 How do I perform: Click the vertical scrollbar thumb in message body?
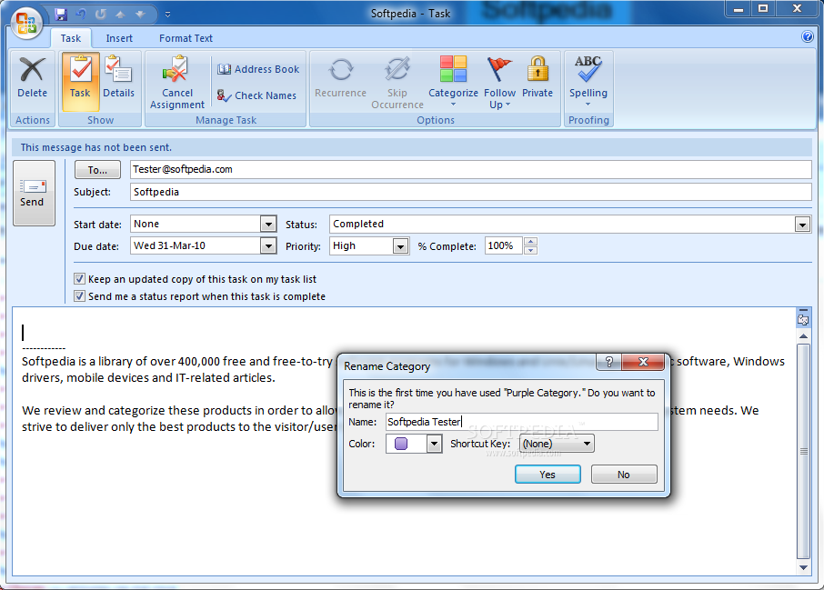[x=802, y=451]
